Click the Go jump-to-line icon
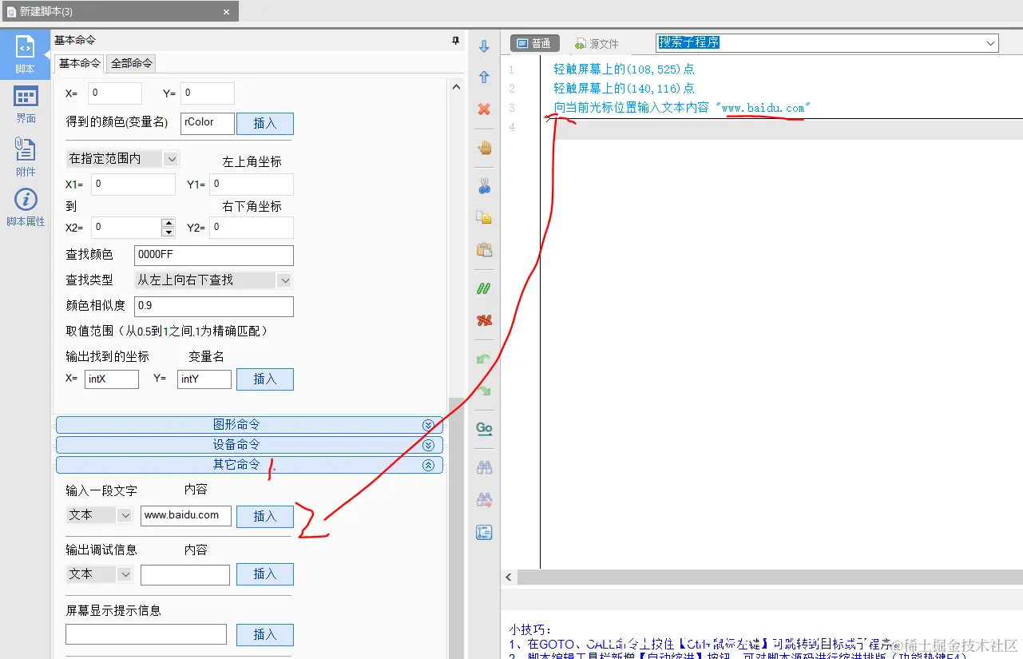Screen dimensions: 1023x659 click(484, 428)
